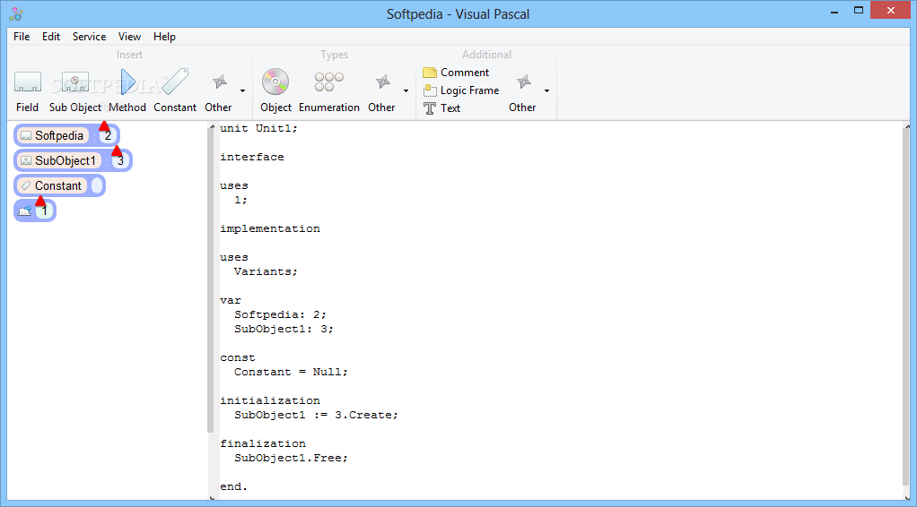Open the Additional group Other dropdown arrow
Image resolution: width=917 pixels, height=507 pixels.
pyautogui.click(x=546, y=91)
